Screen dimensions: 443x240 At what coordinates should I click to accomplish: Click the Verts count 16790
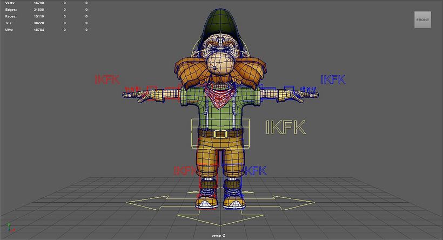coord(39,3)
